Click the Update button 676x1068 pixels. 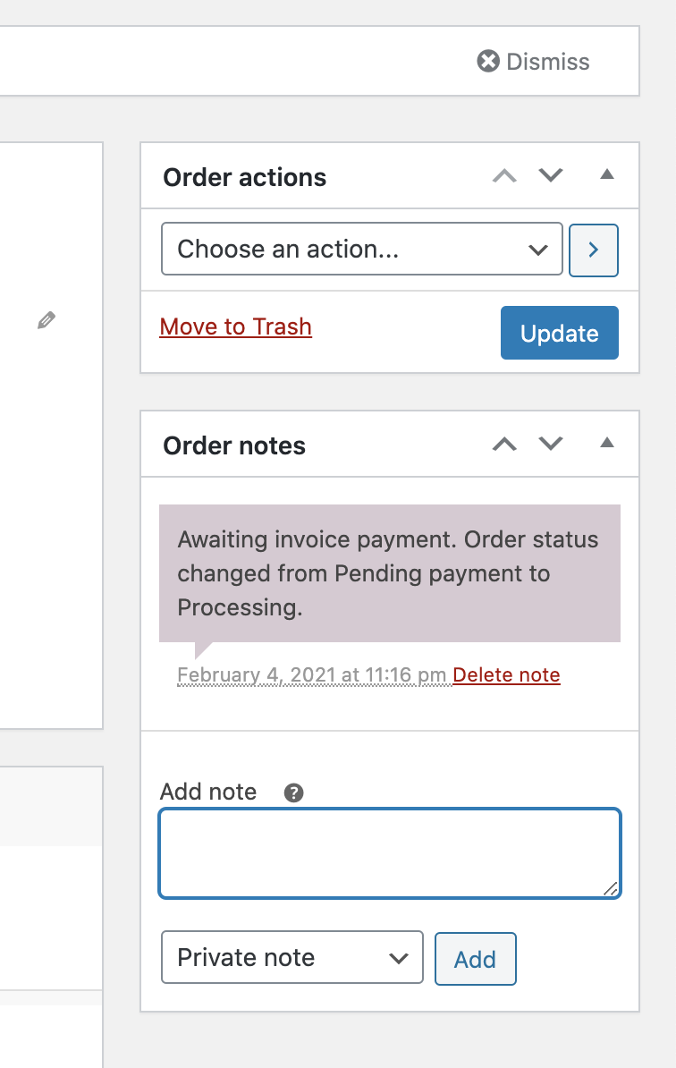pos(560,333)
